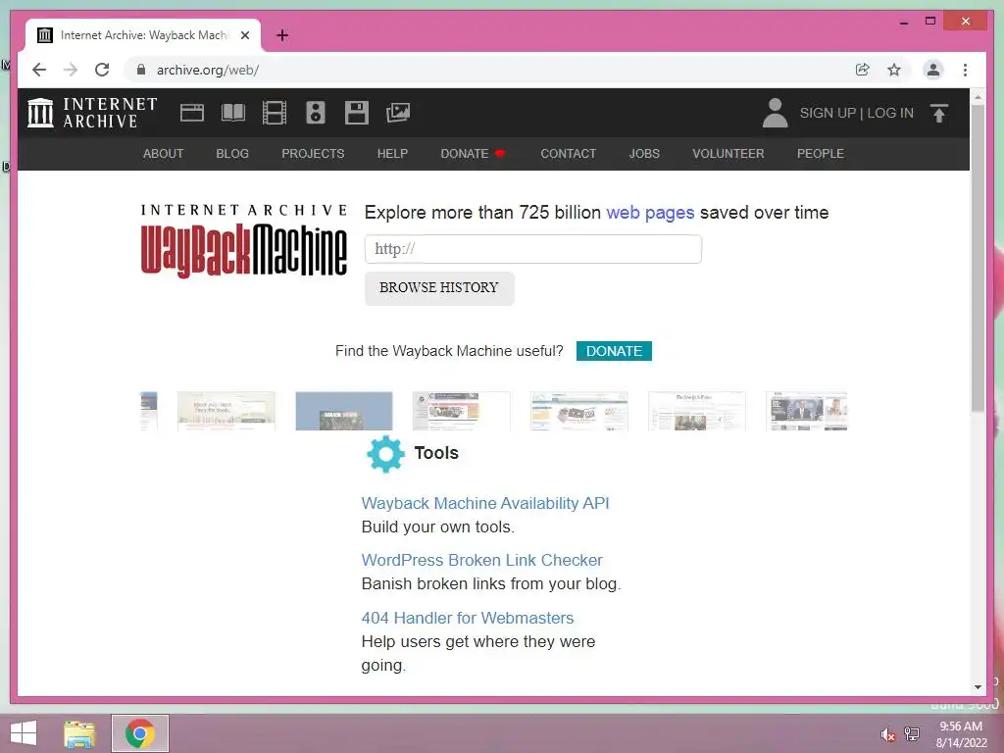Select the Wayback Machine browser tab

coord(143,35)
